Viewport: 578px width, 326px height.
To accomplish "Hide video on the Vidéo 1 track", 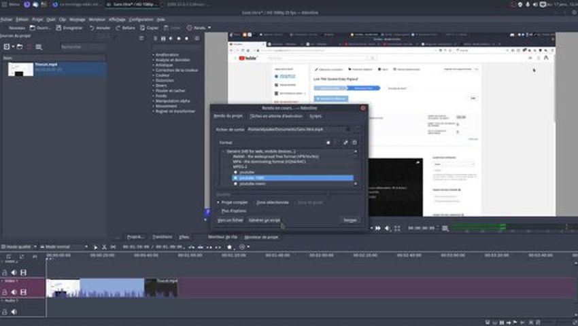I will click(23, 292).
